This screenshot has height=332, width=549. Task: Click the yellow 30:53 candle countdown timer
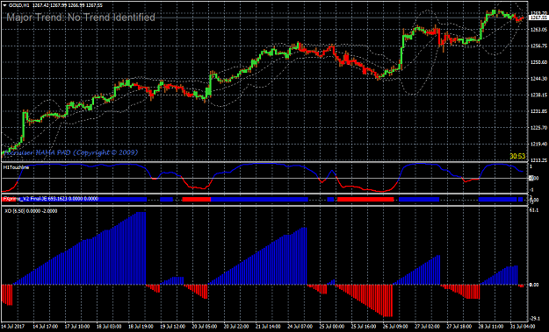click(517, 156)
